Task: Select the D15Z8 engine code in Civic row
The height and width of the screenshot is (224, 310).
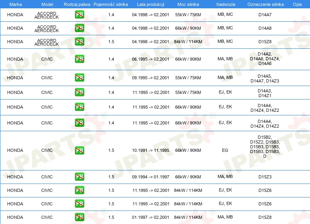Action: click(x=265, y=217)
